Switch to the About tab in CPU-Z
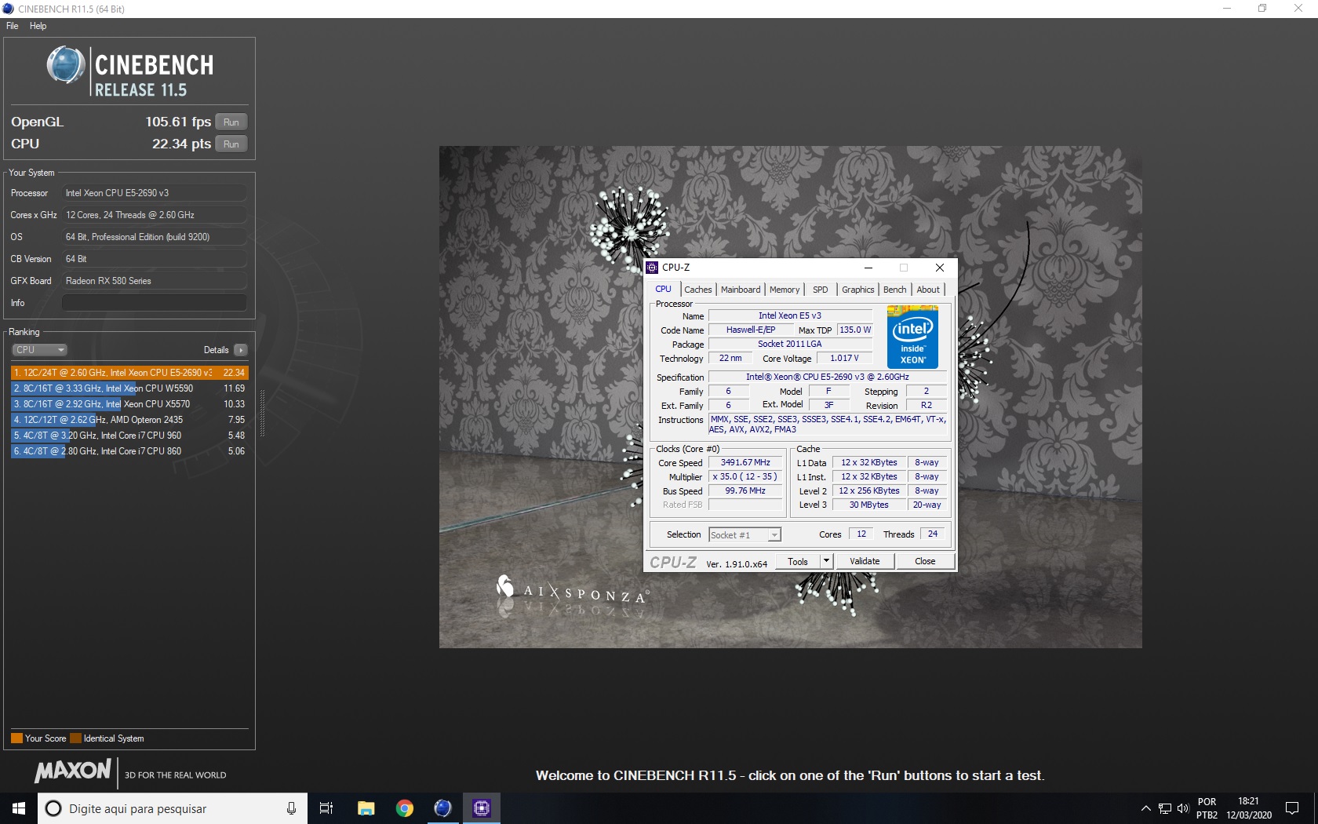Viewport: 1318px width, 824px height. point(929,290)
